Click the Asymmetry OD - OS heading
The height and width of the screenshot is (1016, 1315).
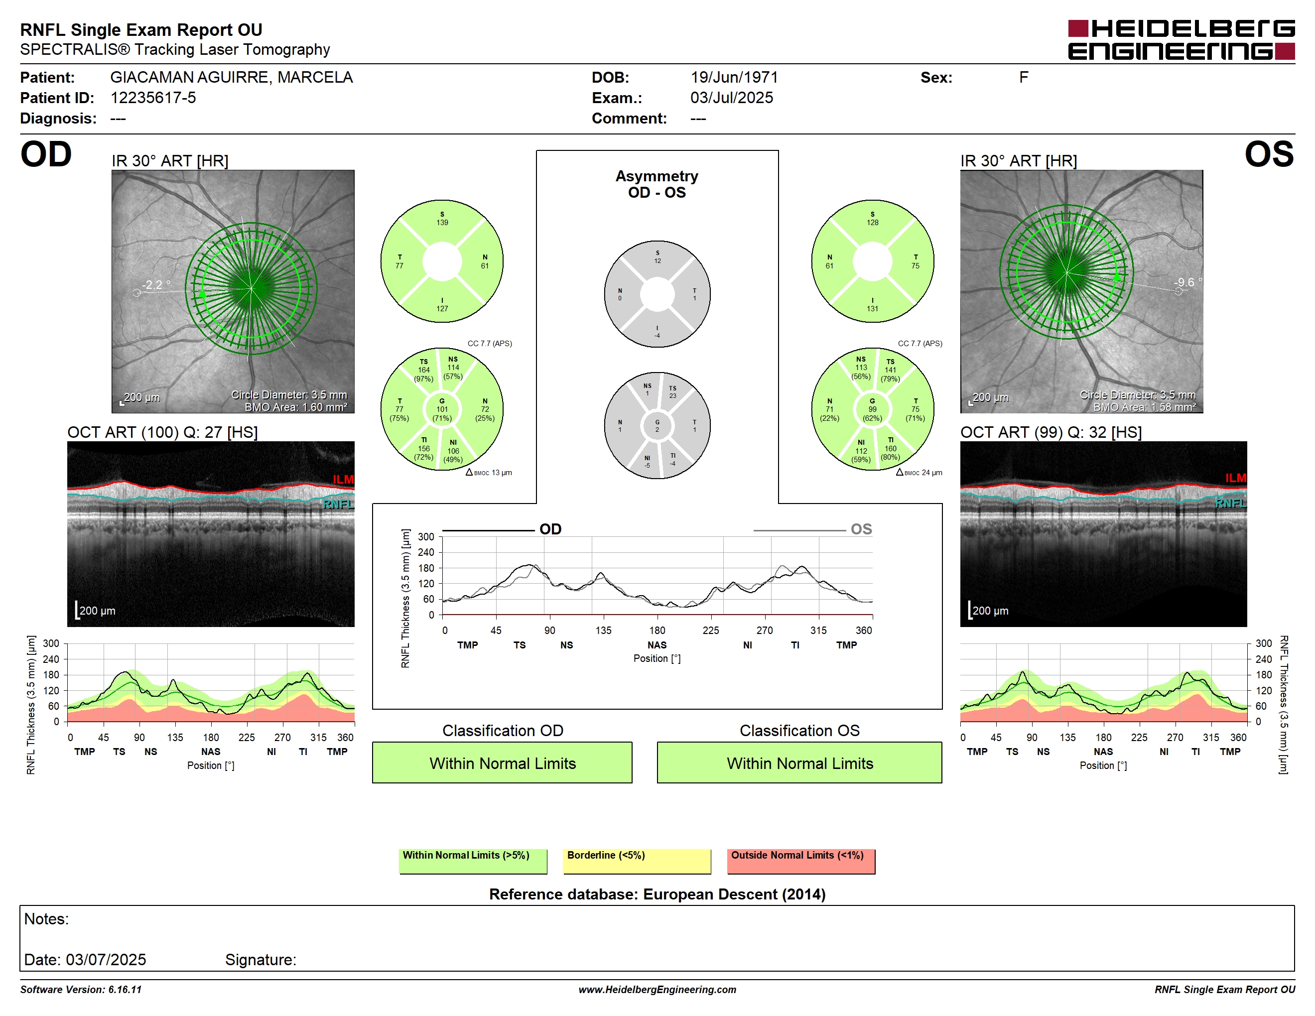point(657,184)
